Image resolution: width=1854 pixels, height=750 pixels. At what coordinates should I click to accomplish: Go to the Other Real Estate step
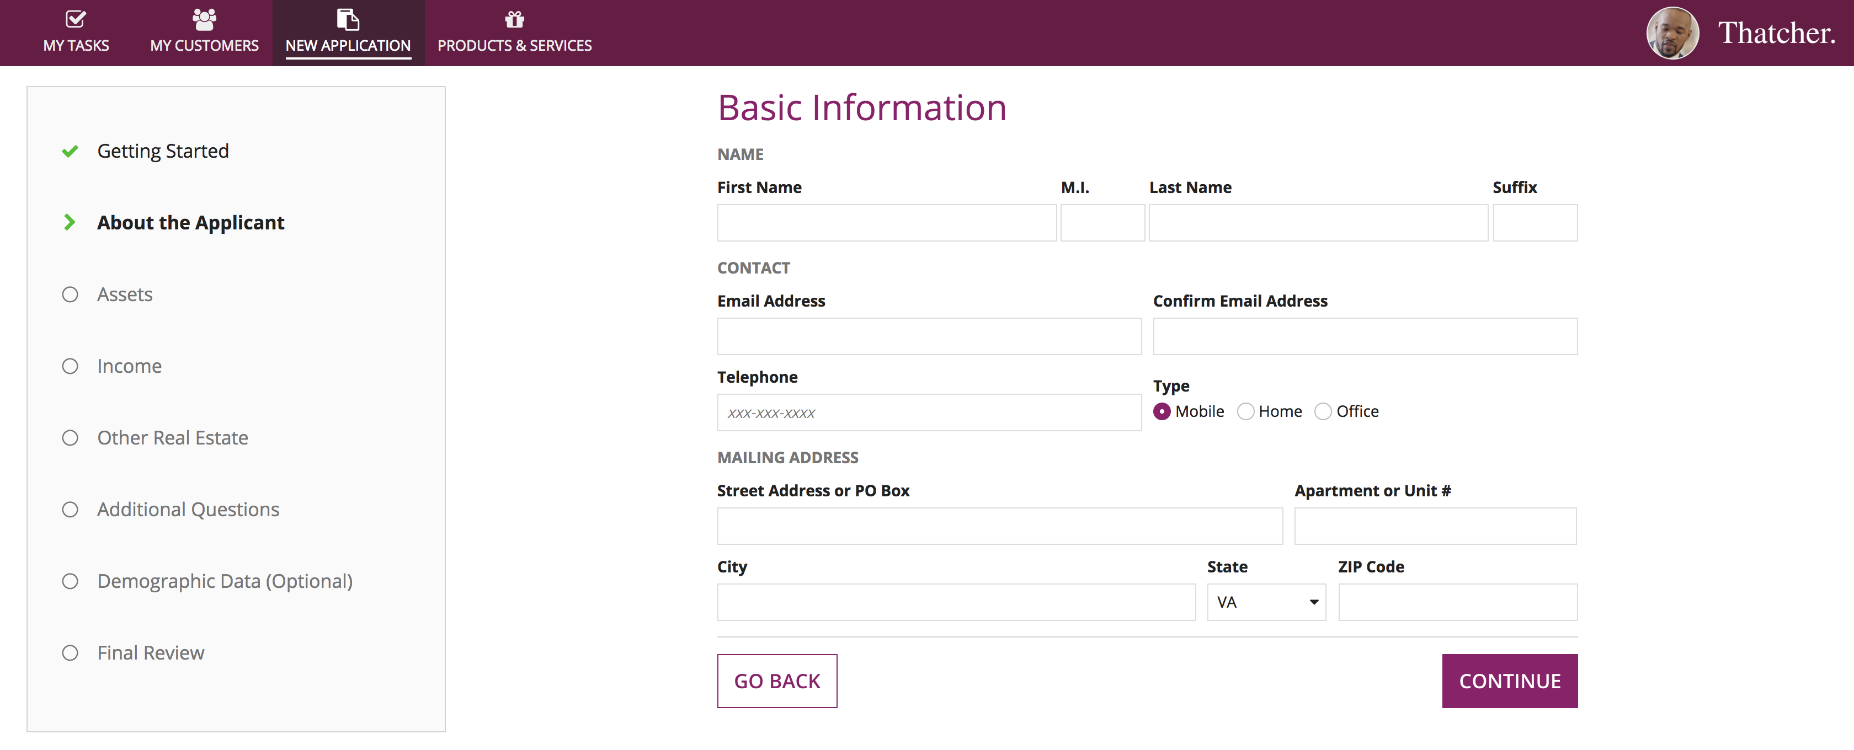pos(172,437)
